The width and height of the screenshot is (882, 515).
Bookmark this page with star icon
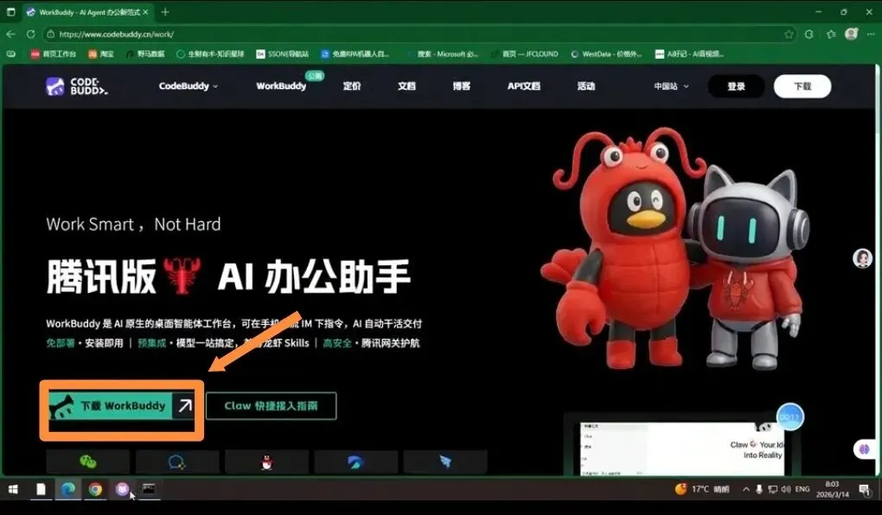tap(789, 35)
